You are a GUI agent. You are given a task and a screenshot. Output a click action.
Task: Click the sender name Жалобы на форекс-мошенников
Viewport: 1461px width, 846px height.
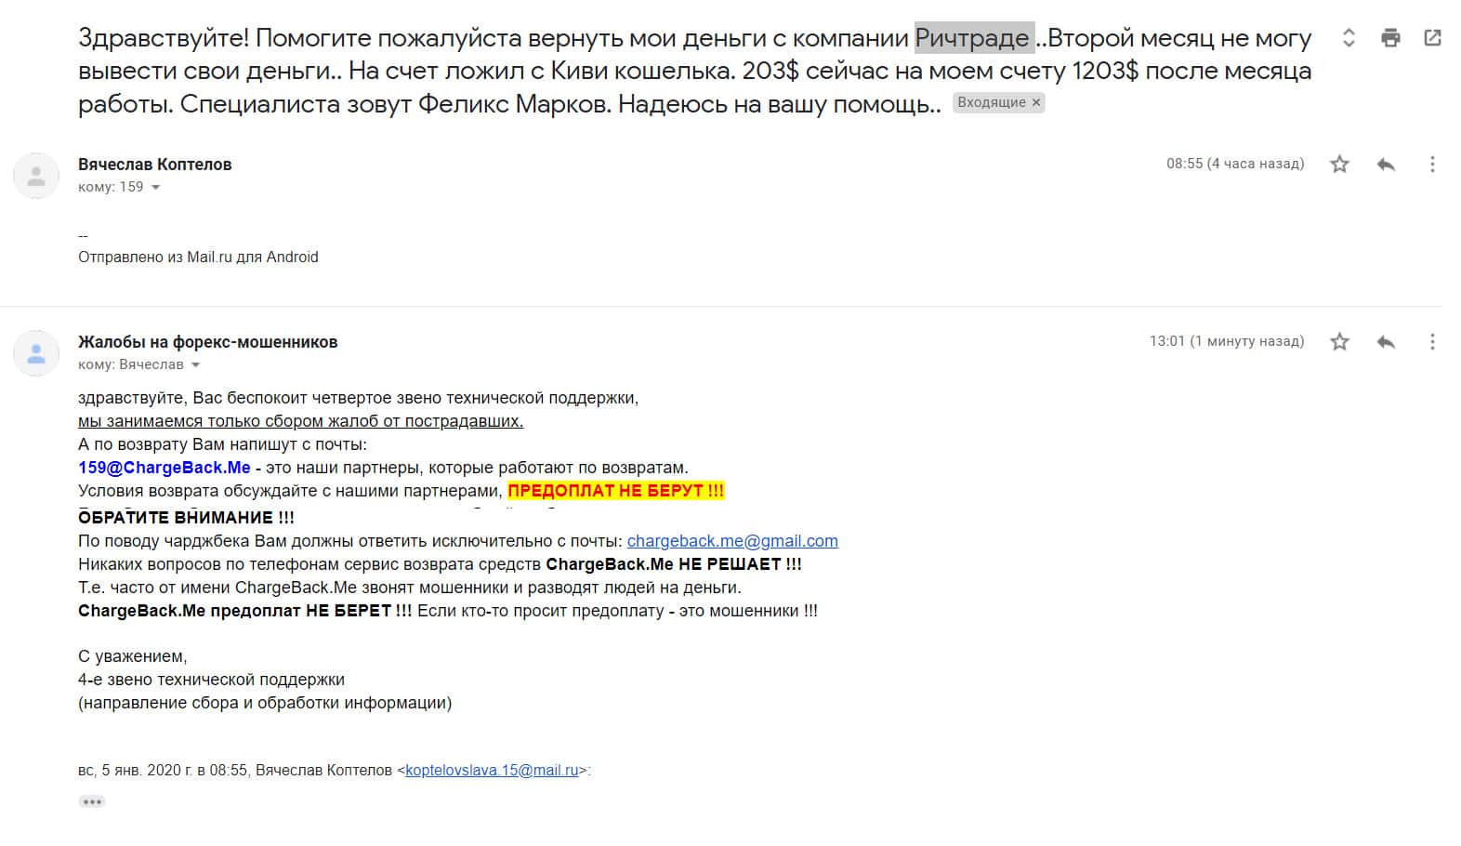click(208, 342)
